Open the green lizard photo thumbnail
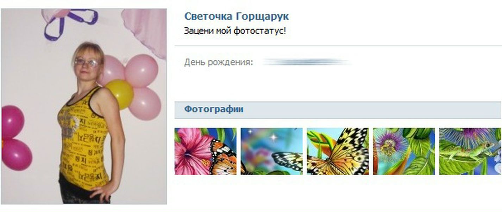The image size is (502, 212). click(470, 151)
